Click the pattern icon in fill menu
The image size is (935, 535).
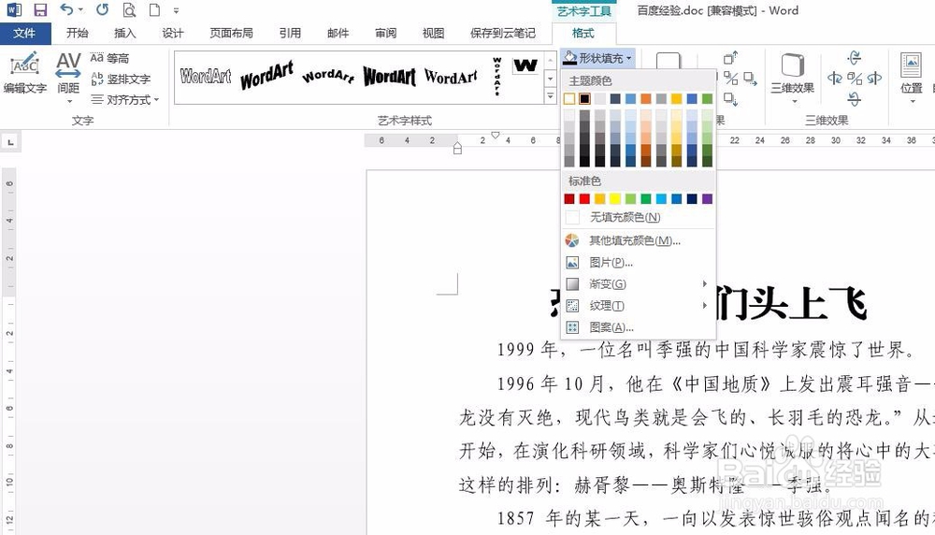click(x=572, y=326)
